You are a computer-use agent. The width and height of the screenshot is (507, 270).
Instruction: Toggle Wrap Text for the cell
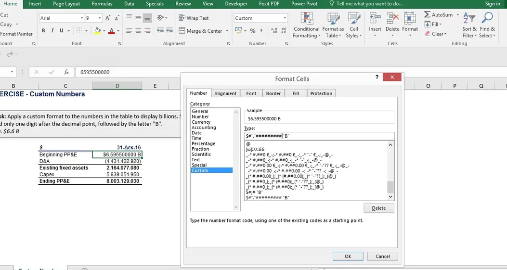pos(194,18)
